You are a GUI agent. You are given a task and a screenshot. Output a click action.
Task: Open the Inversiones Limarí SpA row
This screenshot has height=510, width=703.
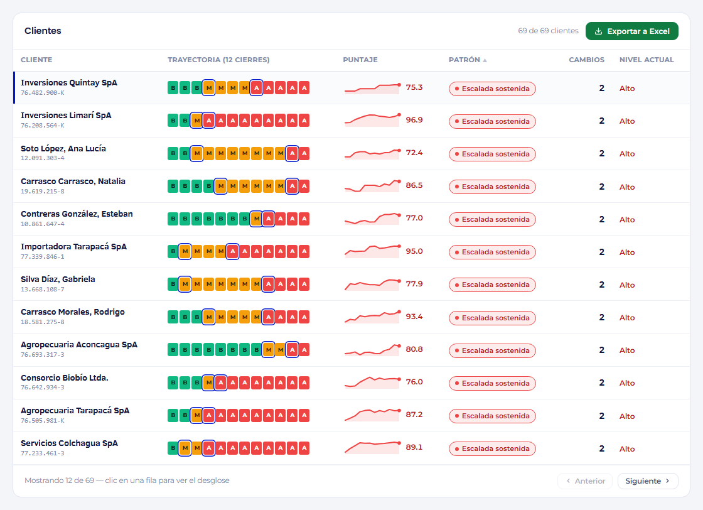coord(351,121)
